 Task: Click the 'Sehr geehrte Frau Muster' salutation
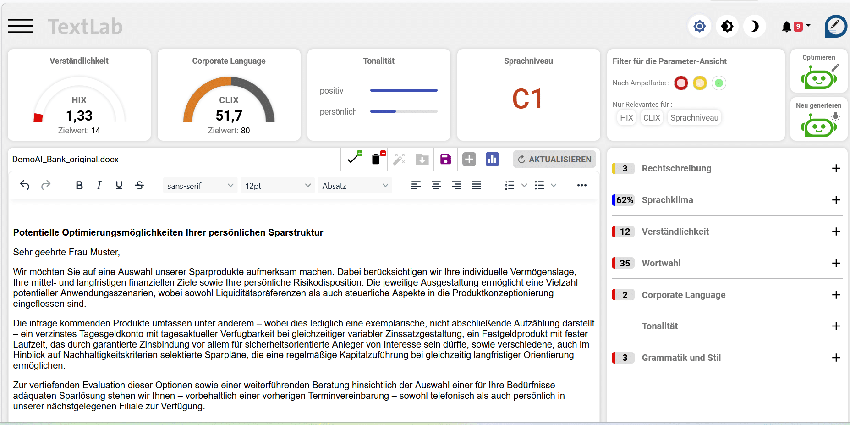click(x=66, y=252)
